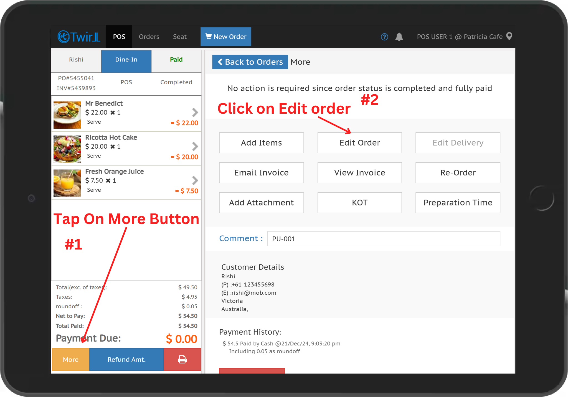Image resolution: width=568 pixels, height=397 pixels.
Task: Click into the Comment input field
Action: 383,239
